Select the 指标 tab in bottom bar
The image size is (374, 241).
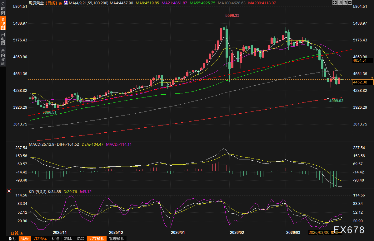point(12,239)
